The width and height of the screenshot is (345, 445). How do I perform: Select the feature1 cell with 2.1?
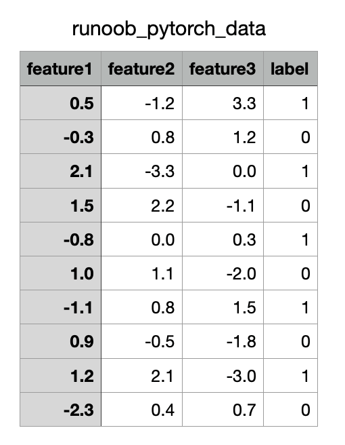(61, 171)
